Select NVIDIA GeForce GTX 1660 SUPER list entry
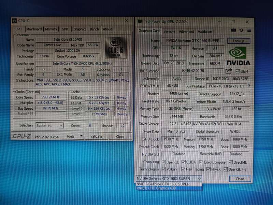 [x=169, y=184]
